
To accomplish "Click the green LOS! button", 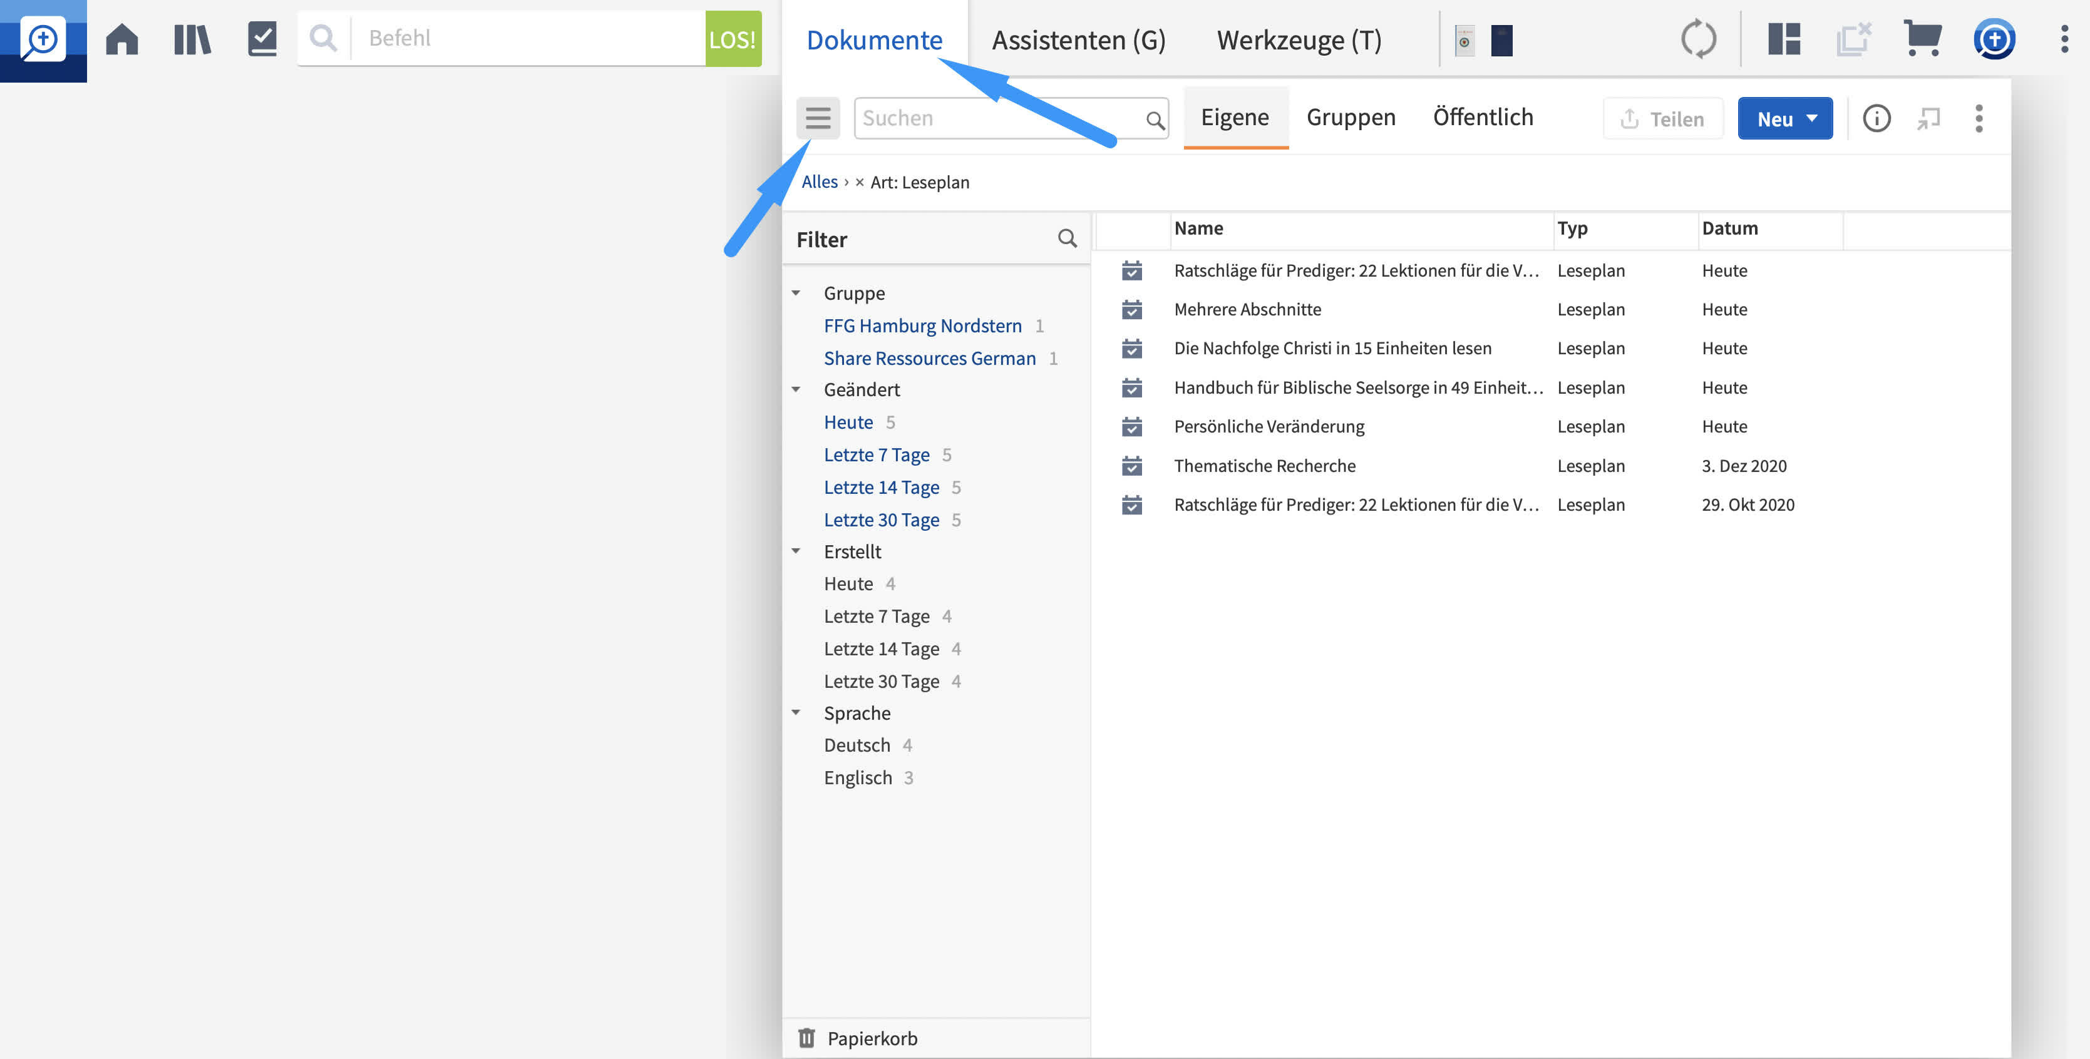I will [733, 38].
